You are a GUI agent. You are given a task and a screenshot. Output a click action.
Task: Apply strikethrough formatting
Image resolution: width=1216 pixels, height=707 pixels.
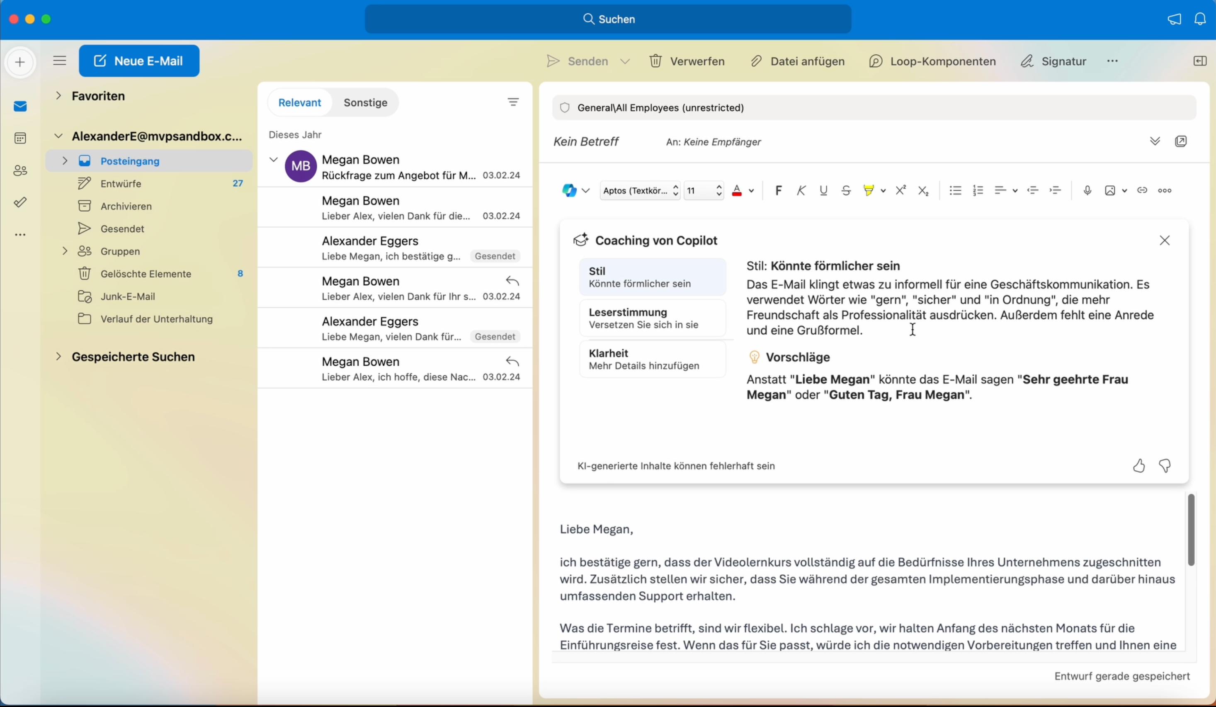tap(846, 191)
